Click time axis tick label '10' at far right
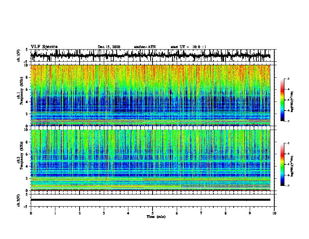The width and height of the screenshot is (309, 239). click(274, 213)
